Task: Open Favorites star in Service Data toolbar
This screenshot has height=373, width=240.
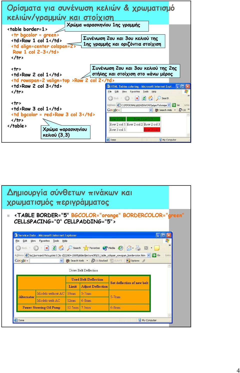Action: pyautogui.click(x=91, y=248)
